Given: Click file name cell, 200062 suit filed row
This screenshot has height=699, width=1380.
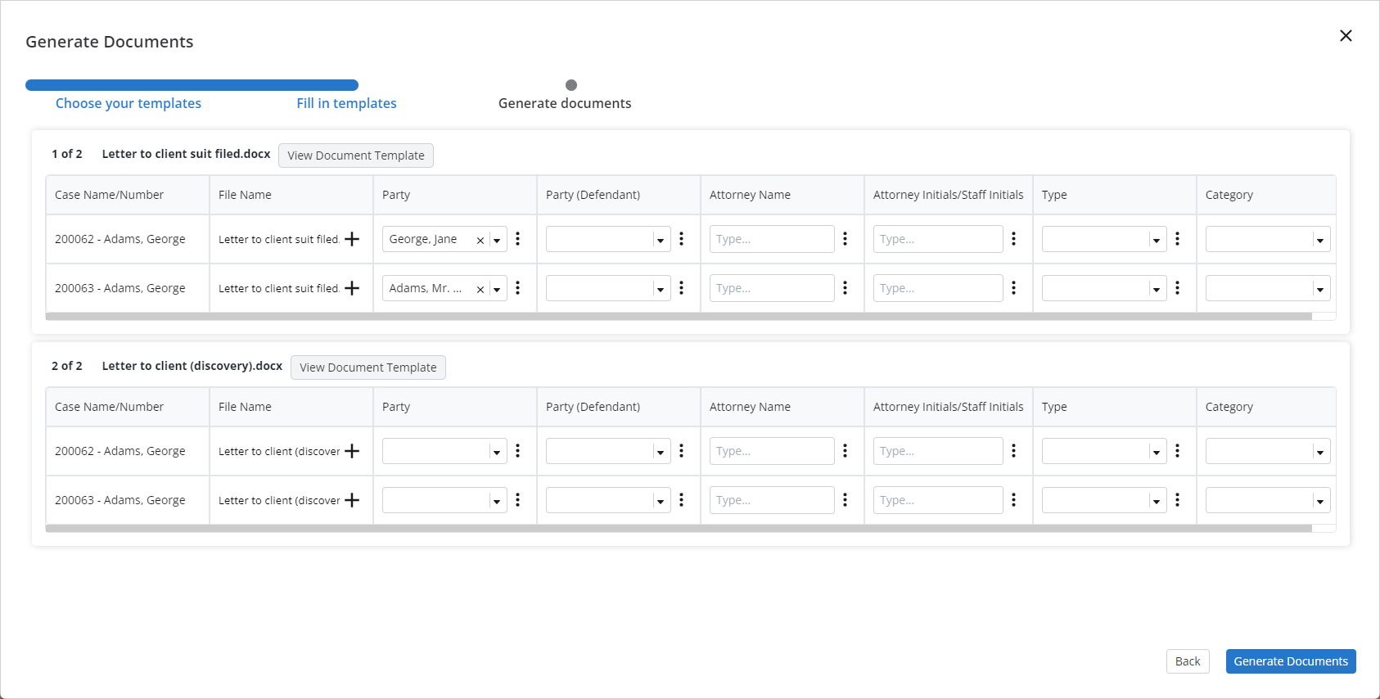Looking at the screenshot, I should (x=278, y=239).
